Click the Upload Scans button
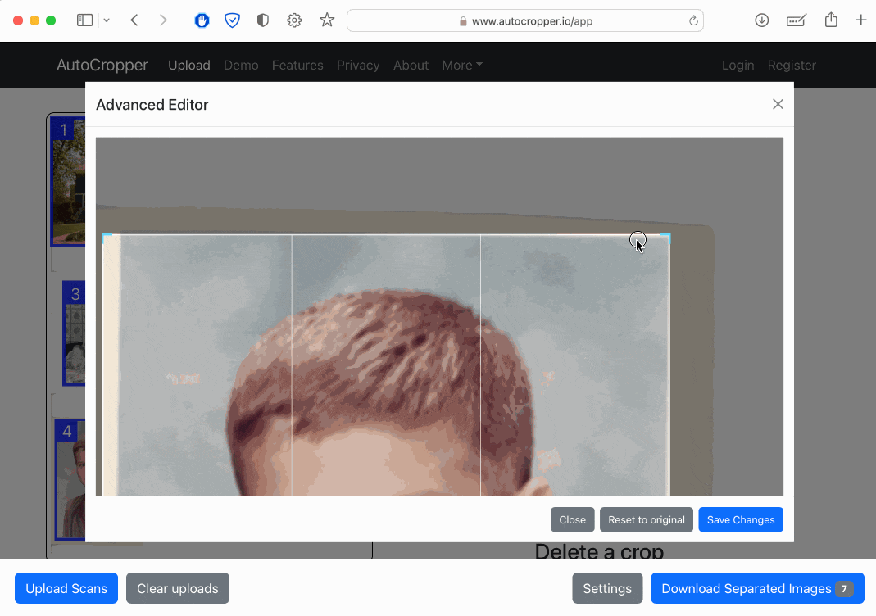 click(66, 588)
